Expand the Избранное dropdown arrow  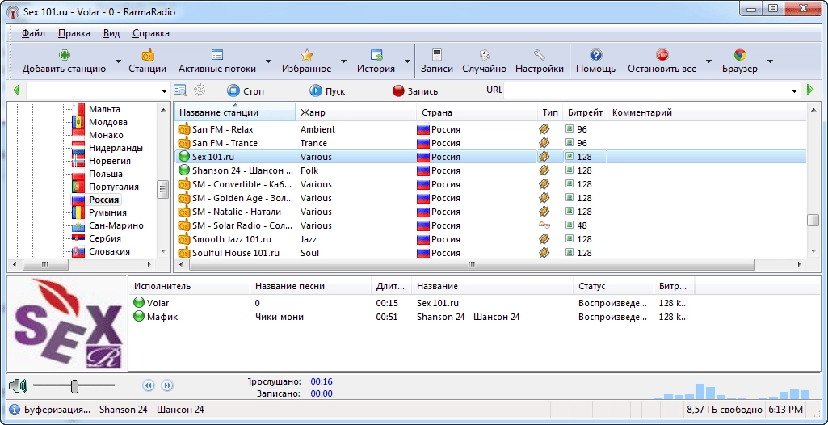[344, 61]
